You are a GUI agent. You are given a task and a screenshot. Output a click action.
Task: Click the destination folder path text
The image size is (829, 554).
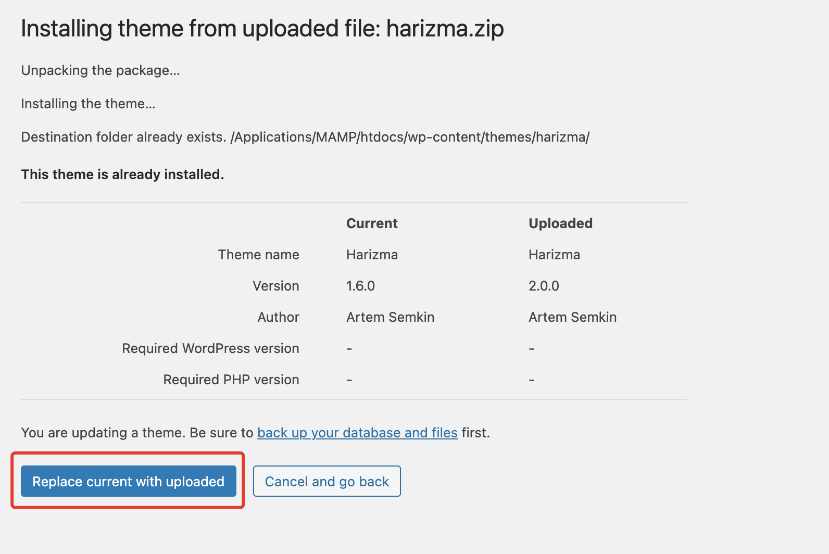(410, 137)
